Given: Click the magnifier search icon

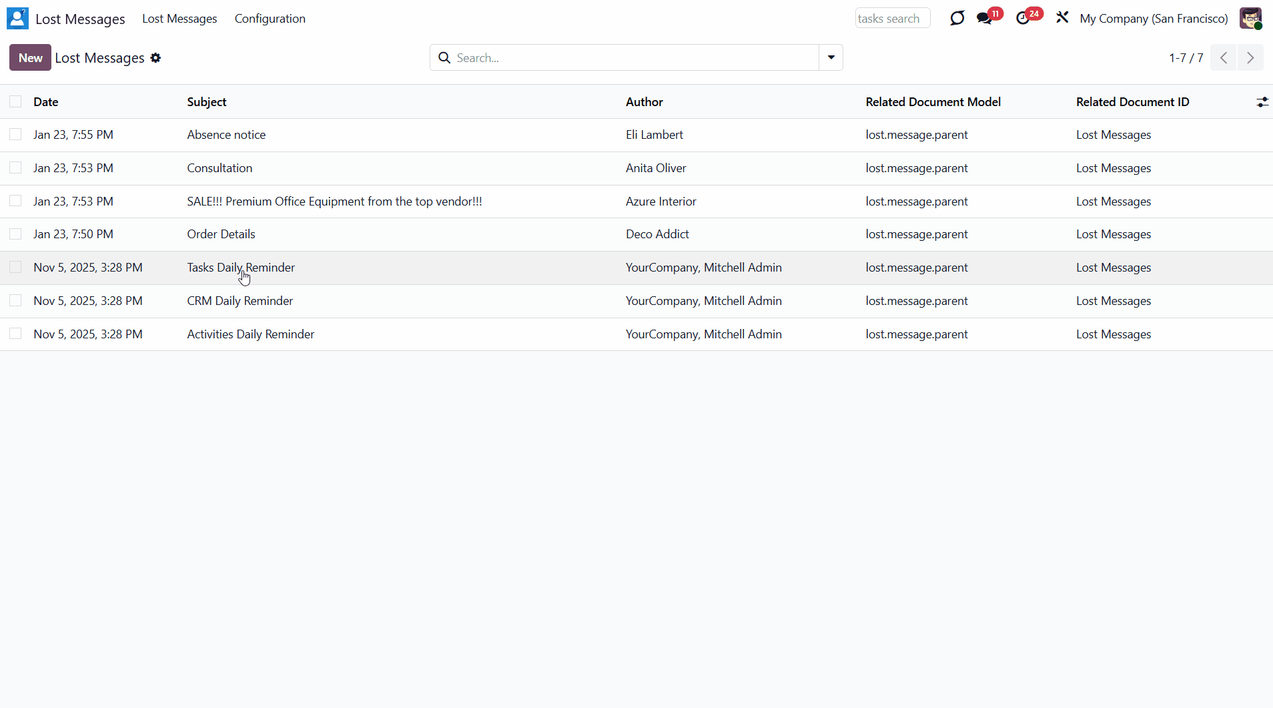Looking at the screenshot, I should pyautogui.click(x=444, y=58).
